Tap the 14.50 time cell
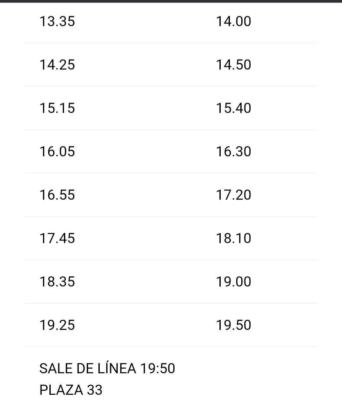342x410 pixels. click(233, 65)
